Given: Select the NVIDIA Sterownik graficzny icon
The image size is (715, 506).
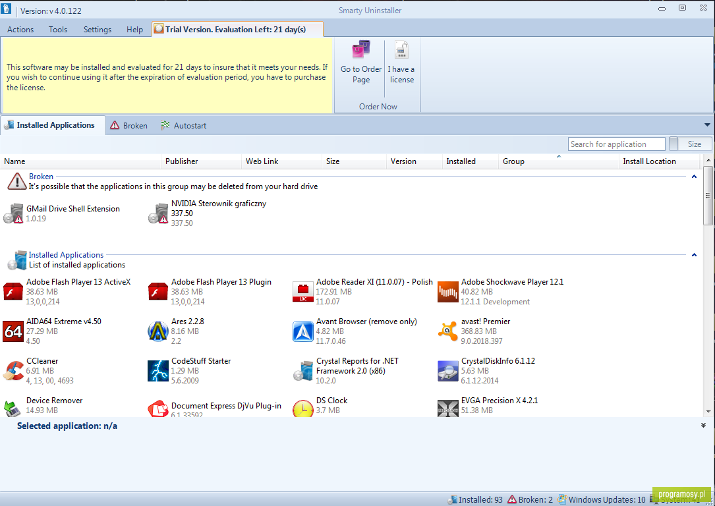Looking at the screenshot, I should (x=158, y=213).
